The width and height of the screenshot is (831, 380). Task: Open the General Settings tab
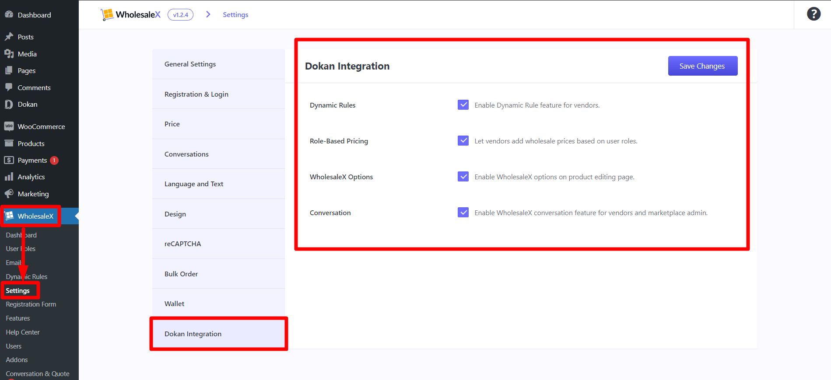coord(218,64)
